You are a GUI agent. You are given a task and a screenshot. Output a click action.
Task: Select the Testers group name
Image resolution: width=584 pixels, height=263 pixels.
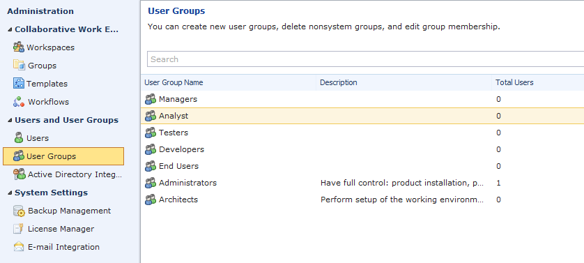click(x=174, y=133)
